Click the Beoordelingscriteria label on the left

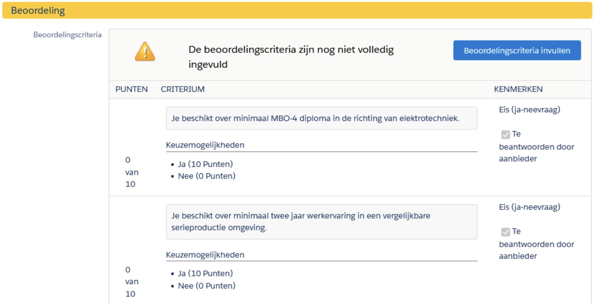pos(67,35)
